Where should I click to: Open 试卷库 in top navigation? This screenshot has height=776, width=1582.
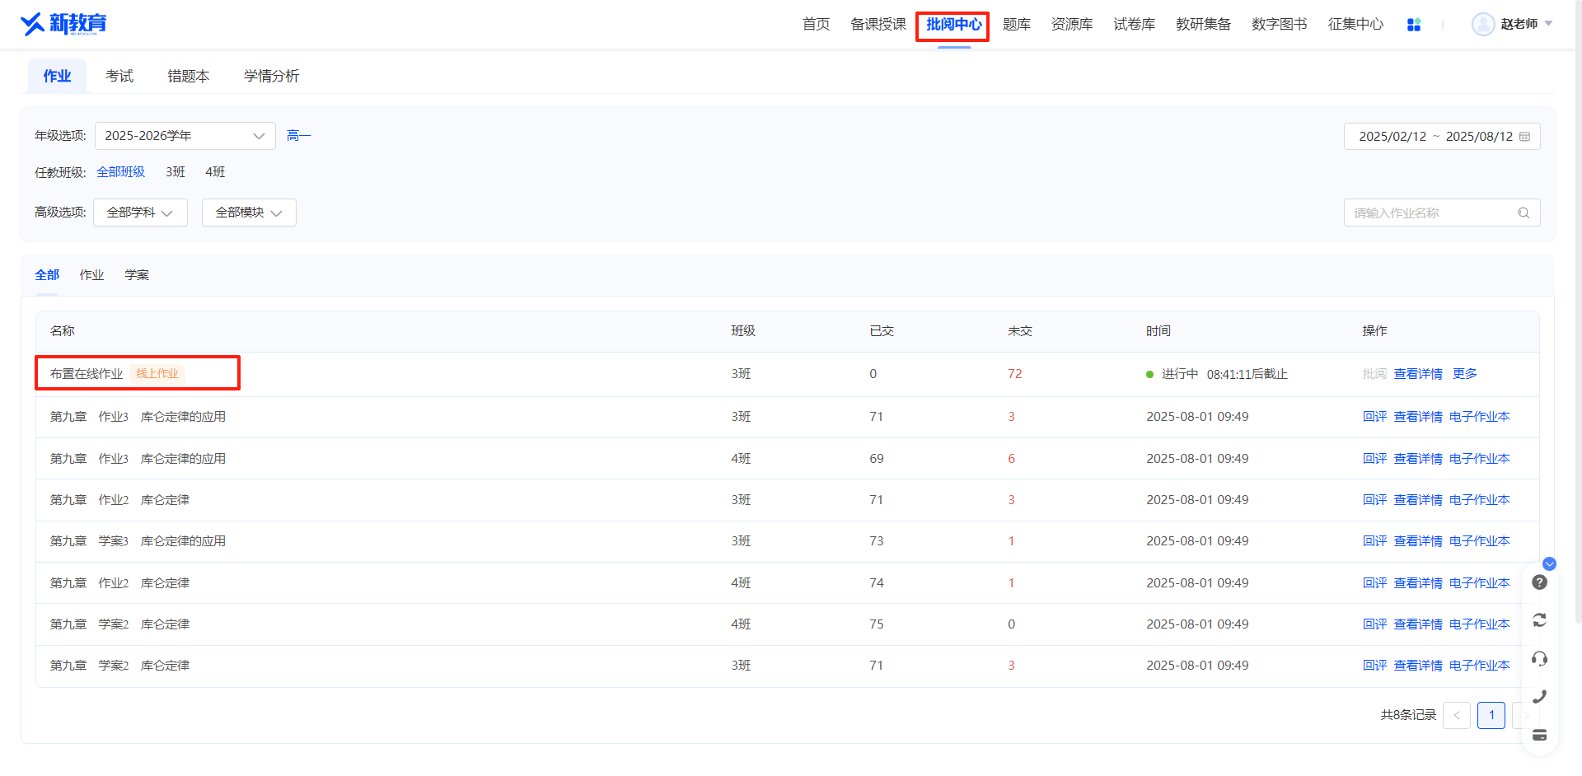pos(1135,24)
